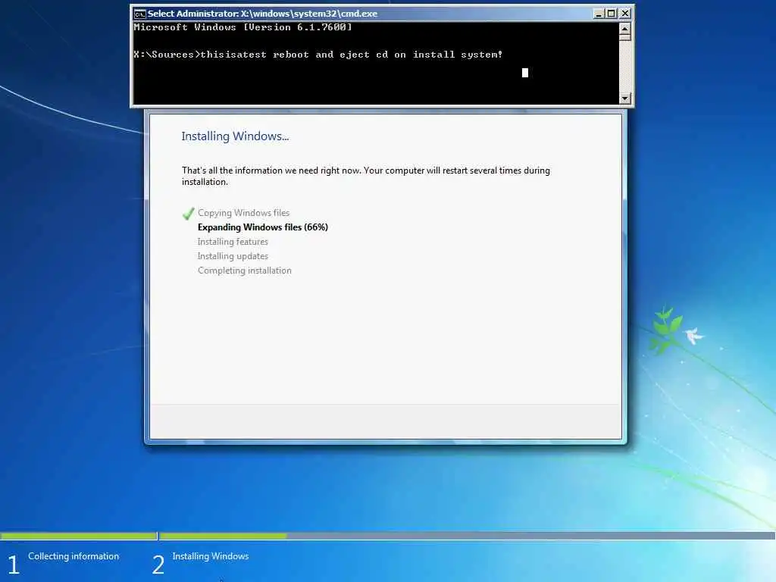The height and width of the screenshot is (582, 776).
Task: Close the Administrator cmd.exe window
Action: click(625, 14)
